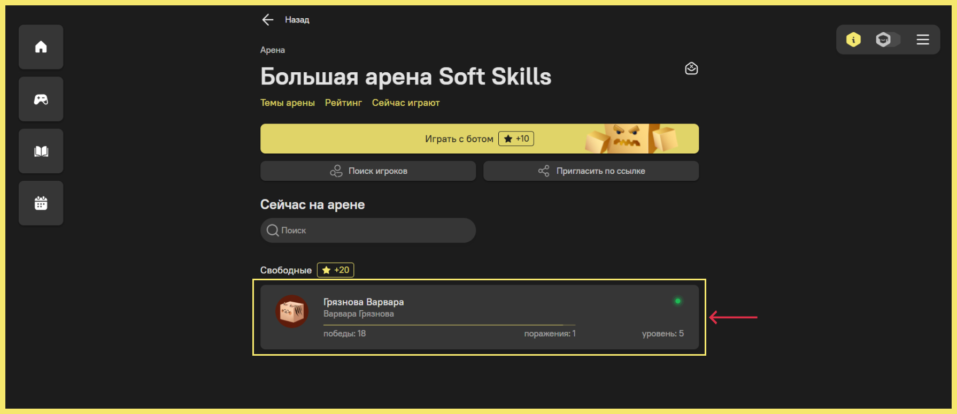The image size is (957, 414).
Task: Click the envelope invitations icon near title
Action: [x=691, y=68]
